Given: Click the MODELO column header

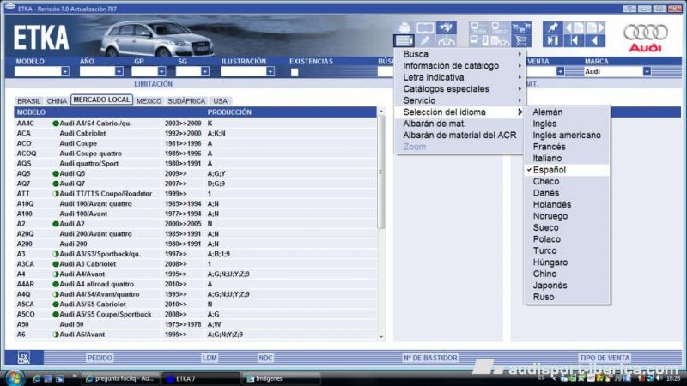Looking at the screenshot, I should coord(31,112).
